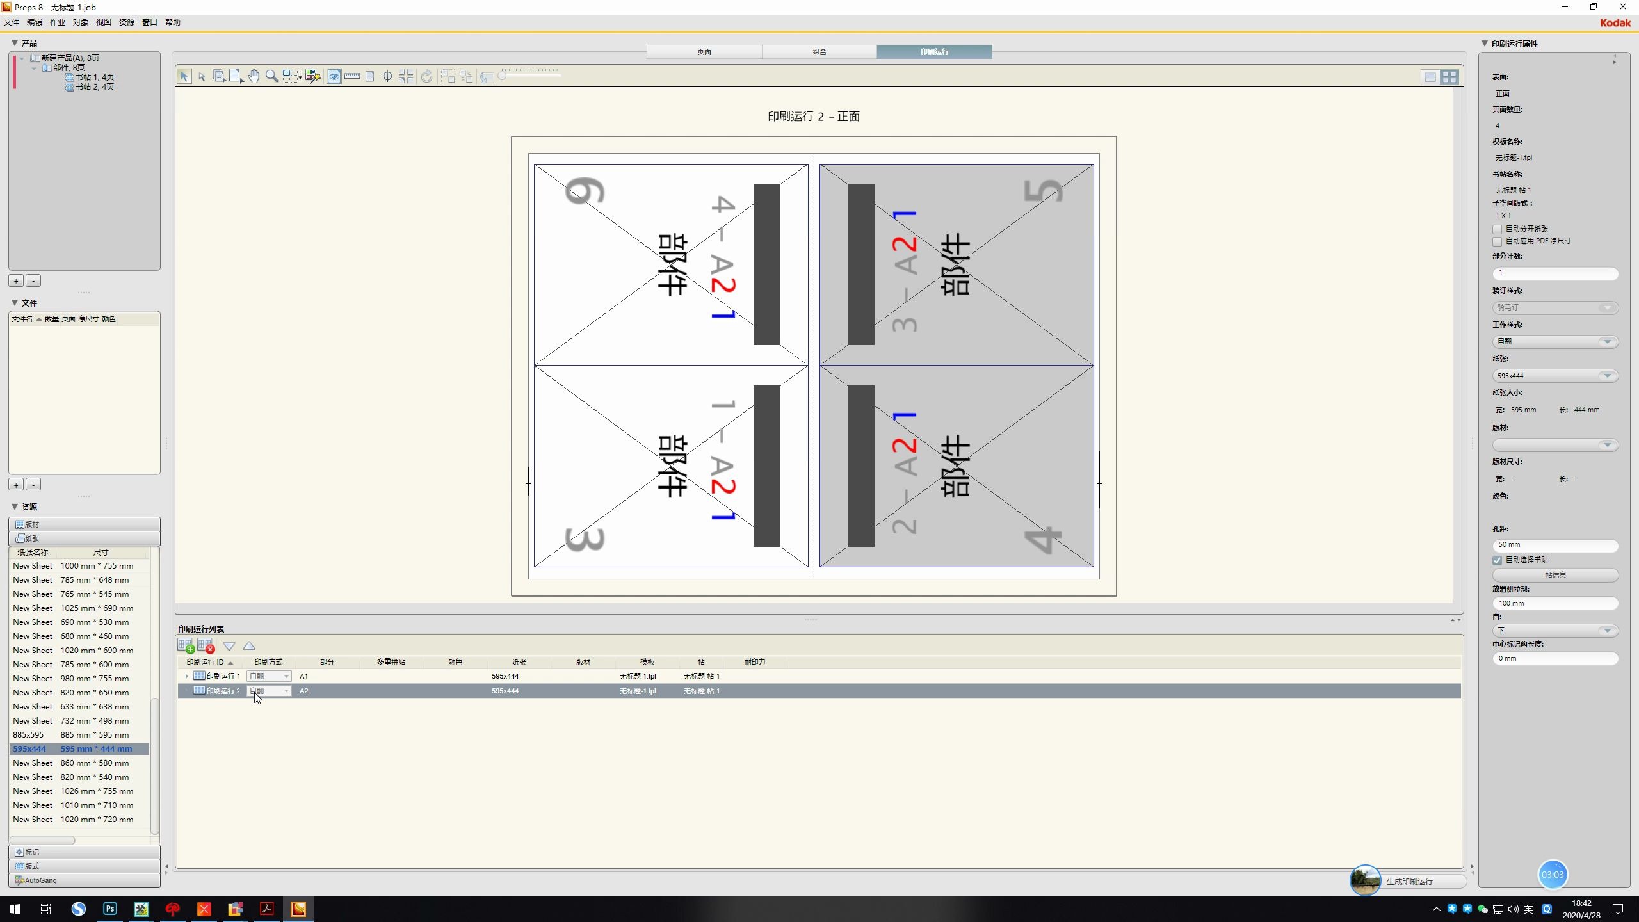Screen dimensions: 1639x922
Task: Open the 印刷运行 tab
Action: pyautogui.click(x=935, y=52)
